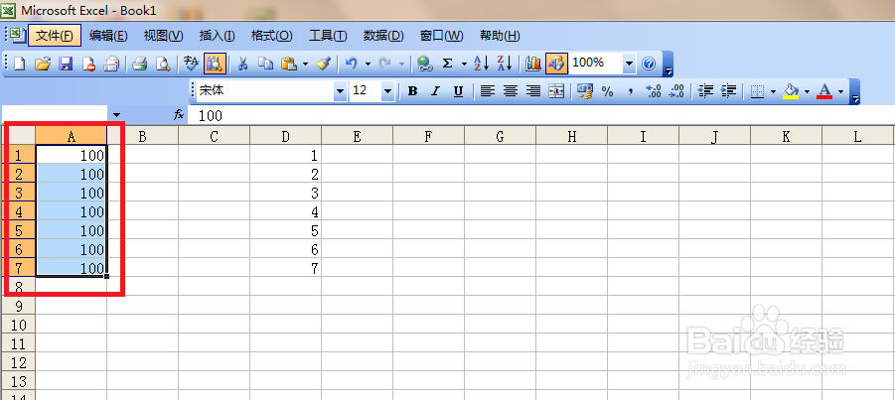Viewport: 895px width, 400px height.
Task: Apply percent style format
Action: tap(607, 91)
